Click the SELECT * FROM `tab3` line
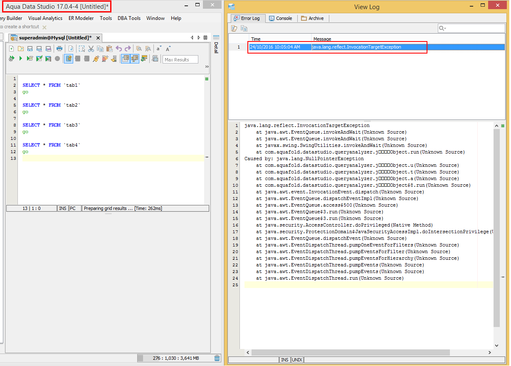Viewport: 511px width, 366px height. coord(51,125)
